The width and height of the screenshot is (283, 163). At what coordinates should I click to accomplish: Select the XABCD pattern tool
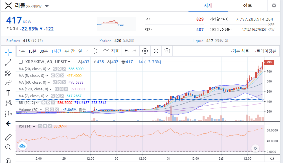8,103
